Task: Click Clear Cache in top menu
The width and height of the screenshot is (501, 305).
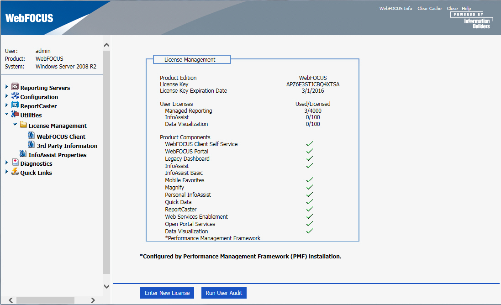Action: point(429,9)
